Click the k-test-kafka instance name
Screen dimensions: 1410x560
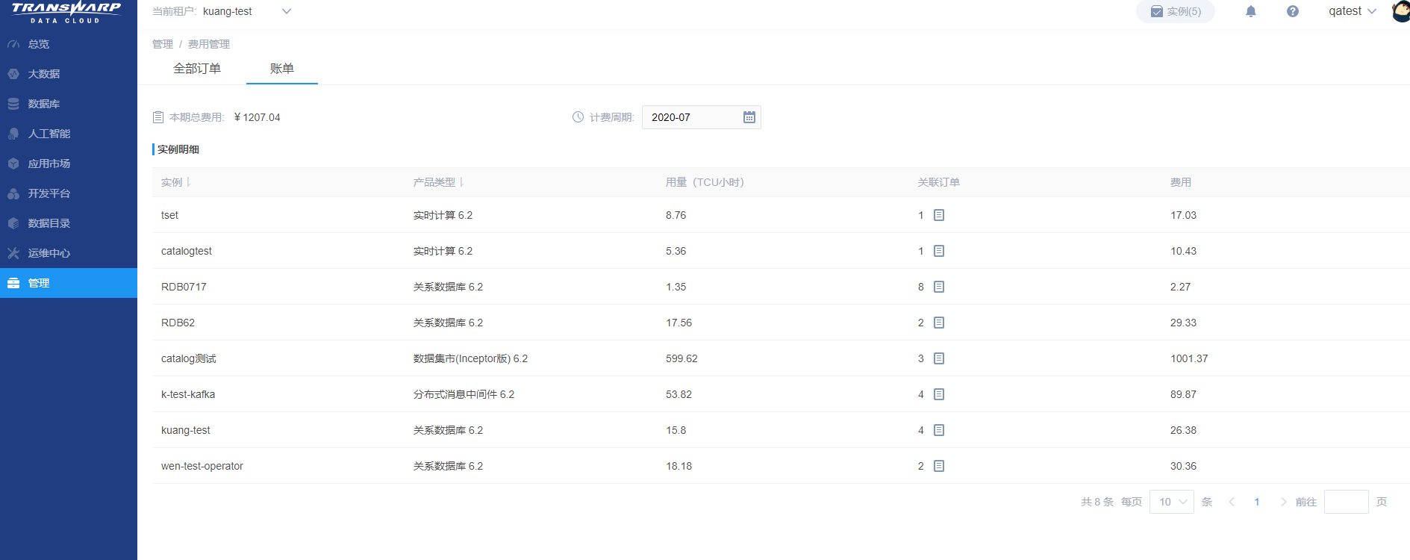(188, 394)
